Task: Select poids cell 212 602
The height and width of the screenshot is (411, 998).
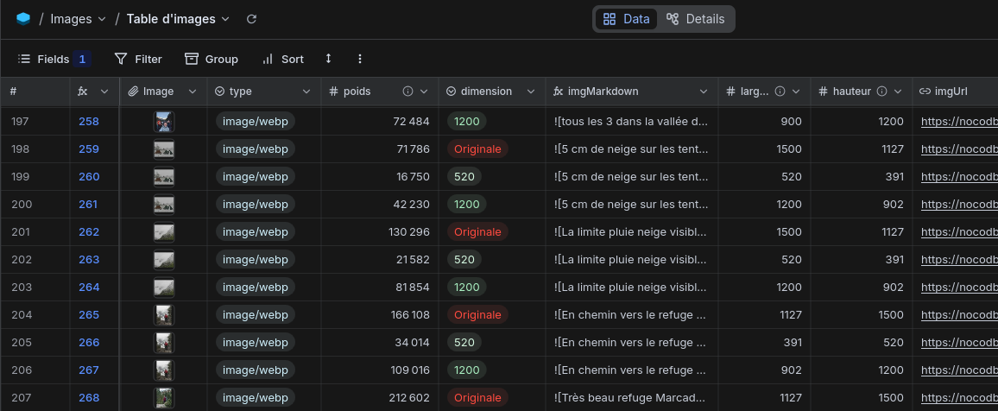Action: pyautogui.click(x=380, y=398)
